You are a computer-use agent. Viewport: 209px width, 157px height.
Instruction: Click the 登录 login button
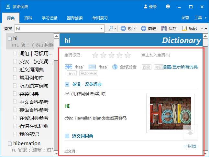pyautogui.click(x=150, y=6)
